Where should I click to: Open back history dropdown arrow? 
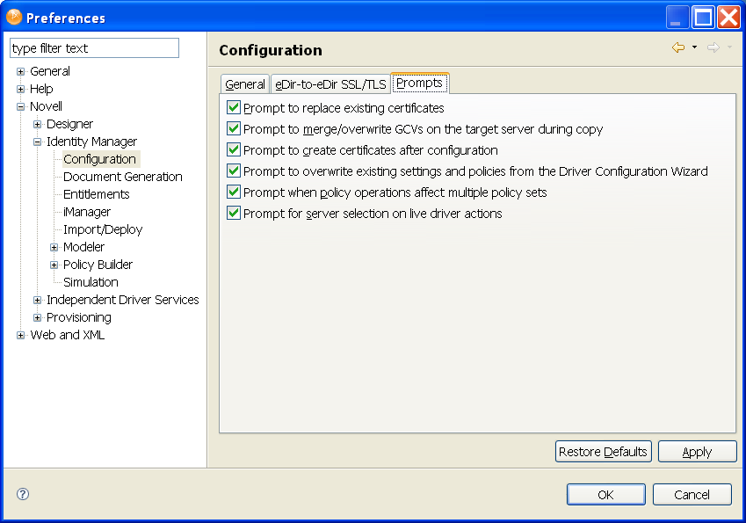pyautogui.click(x=694, y=47)
